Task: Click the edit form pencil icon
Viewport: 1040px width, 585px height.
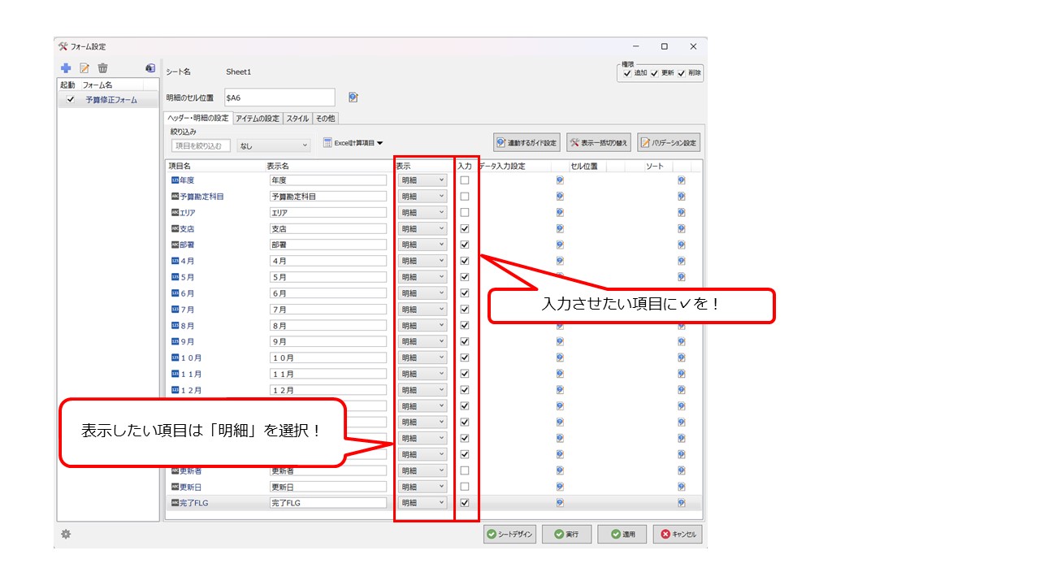Action: coord(84,68)
